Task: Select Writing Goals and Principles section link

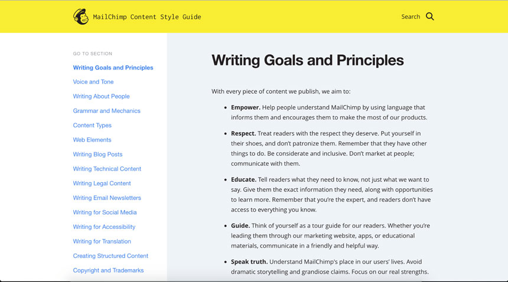Action: 113,68
